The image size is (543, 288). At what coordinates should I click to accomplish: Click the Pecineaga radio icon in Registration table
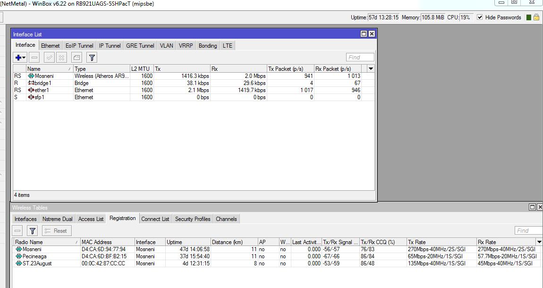coord(19,256)
